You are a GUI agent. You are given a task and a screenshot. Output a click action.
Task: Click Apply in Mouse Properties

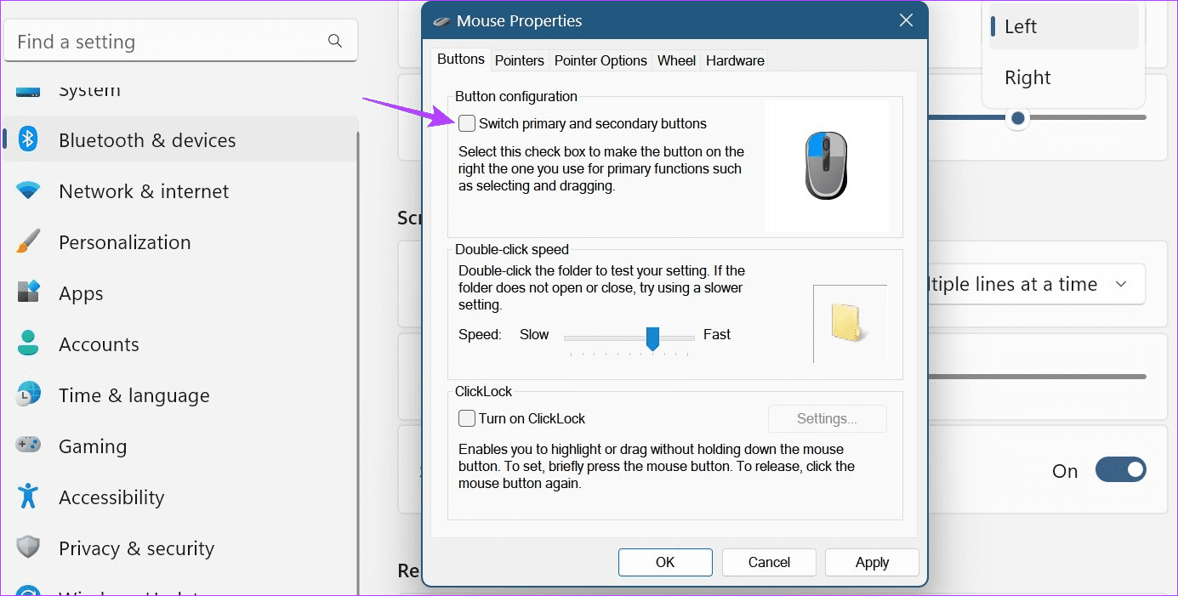pyautogui.click(x=872, y=562)
